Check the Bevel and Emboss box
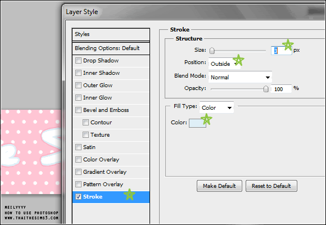The height and width of the screenshot is (225, 326). (x=78, y=110)
